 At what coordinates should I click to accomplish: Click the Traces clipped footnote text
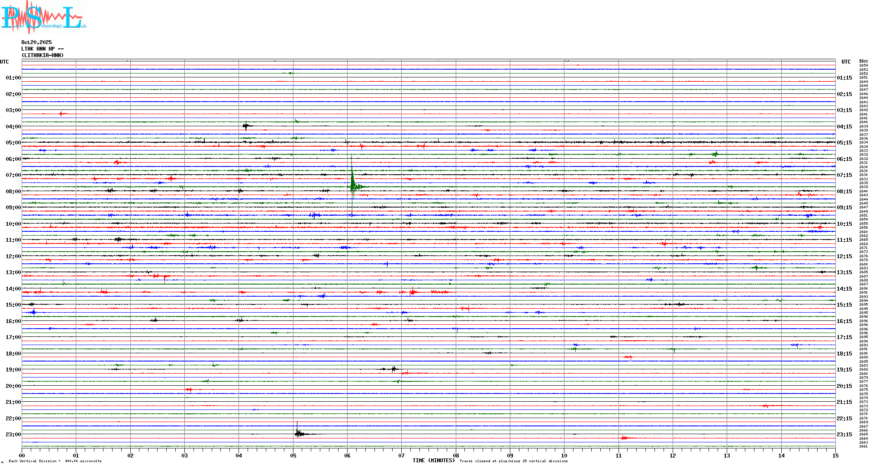(x=513, y=461)
